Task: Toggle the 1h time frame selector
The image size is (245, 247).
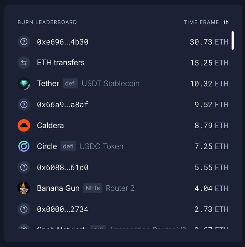Action: point(226,22)
